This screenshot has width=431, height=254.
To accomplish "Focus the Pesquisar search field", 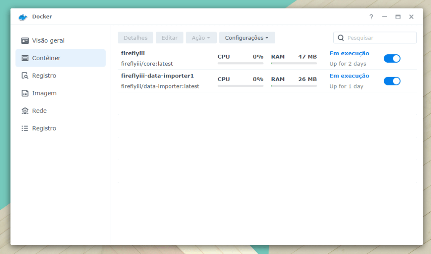I will point(379,38).
